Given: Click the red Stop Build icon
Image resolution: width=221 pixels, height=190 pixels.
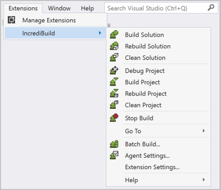Looking at the screenshot, I should 114,118.
